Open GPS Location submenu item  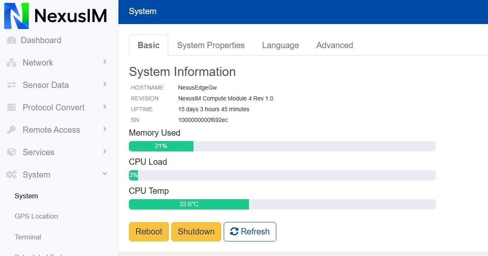click(36, 217)
